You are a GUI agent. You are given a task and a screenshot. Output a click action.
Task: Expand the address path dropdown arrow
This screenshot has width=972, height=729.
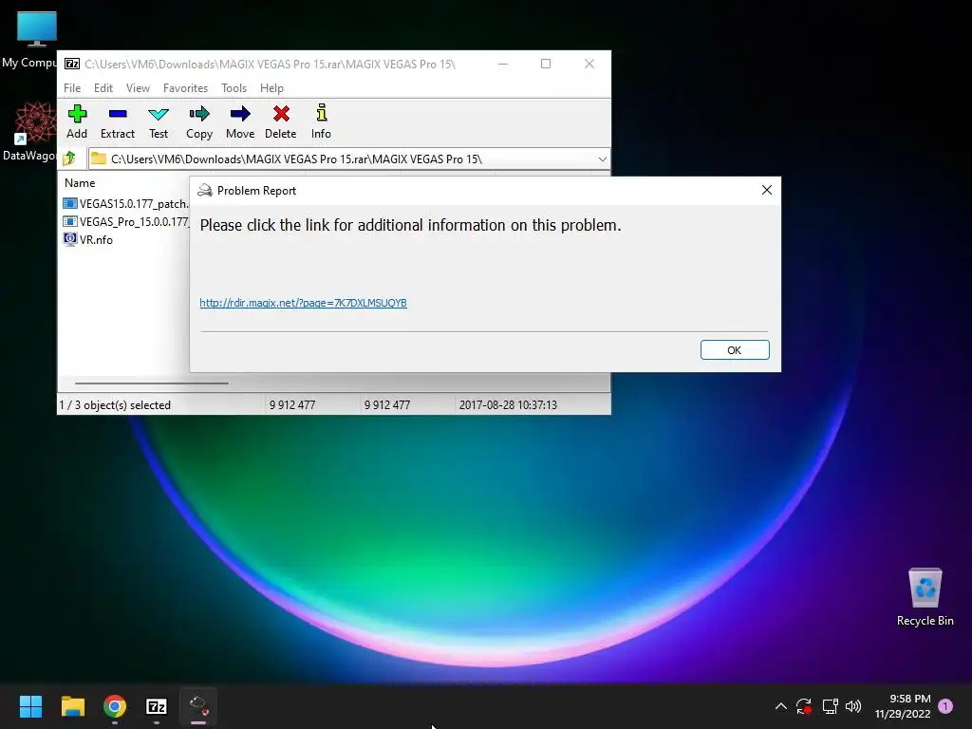click(602, 159)
